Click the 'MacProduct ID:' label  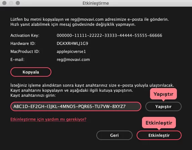(x=25, y=52)
